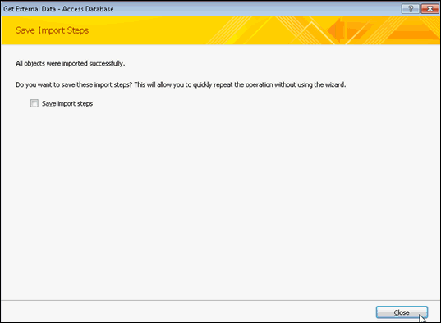Click the word 'successfully' in the status message

tap(106, 63)
